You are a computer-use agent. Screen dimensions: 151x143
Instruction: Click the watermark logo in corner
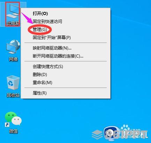click(120, 133)
